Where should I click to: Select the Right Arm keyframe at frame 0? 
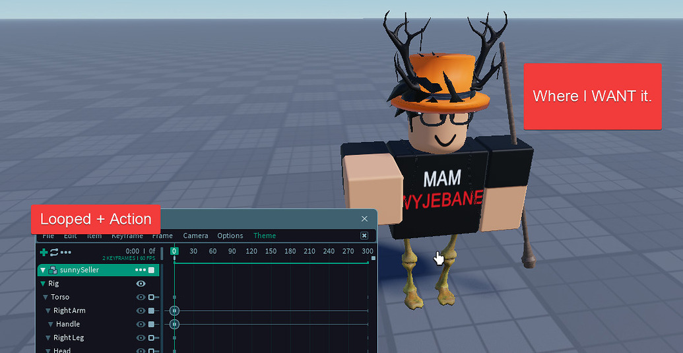pyautogui.click(x=174, y=310)
